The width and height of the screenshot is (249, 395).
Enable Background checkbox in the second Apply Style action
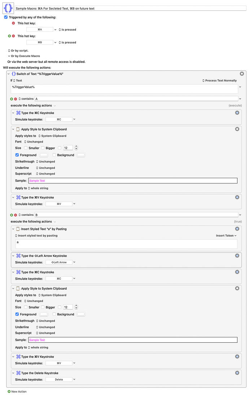click(x=54, y=314)
